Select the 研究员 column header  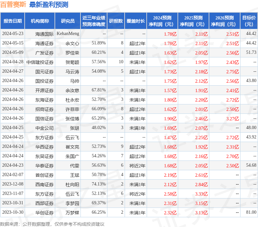pos(68,21)
